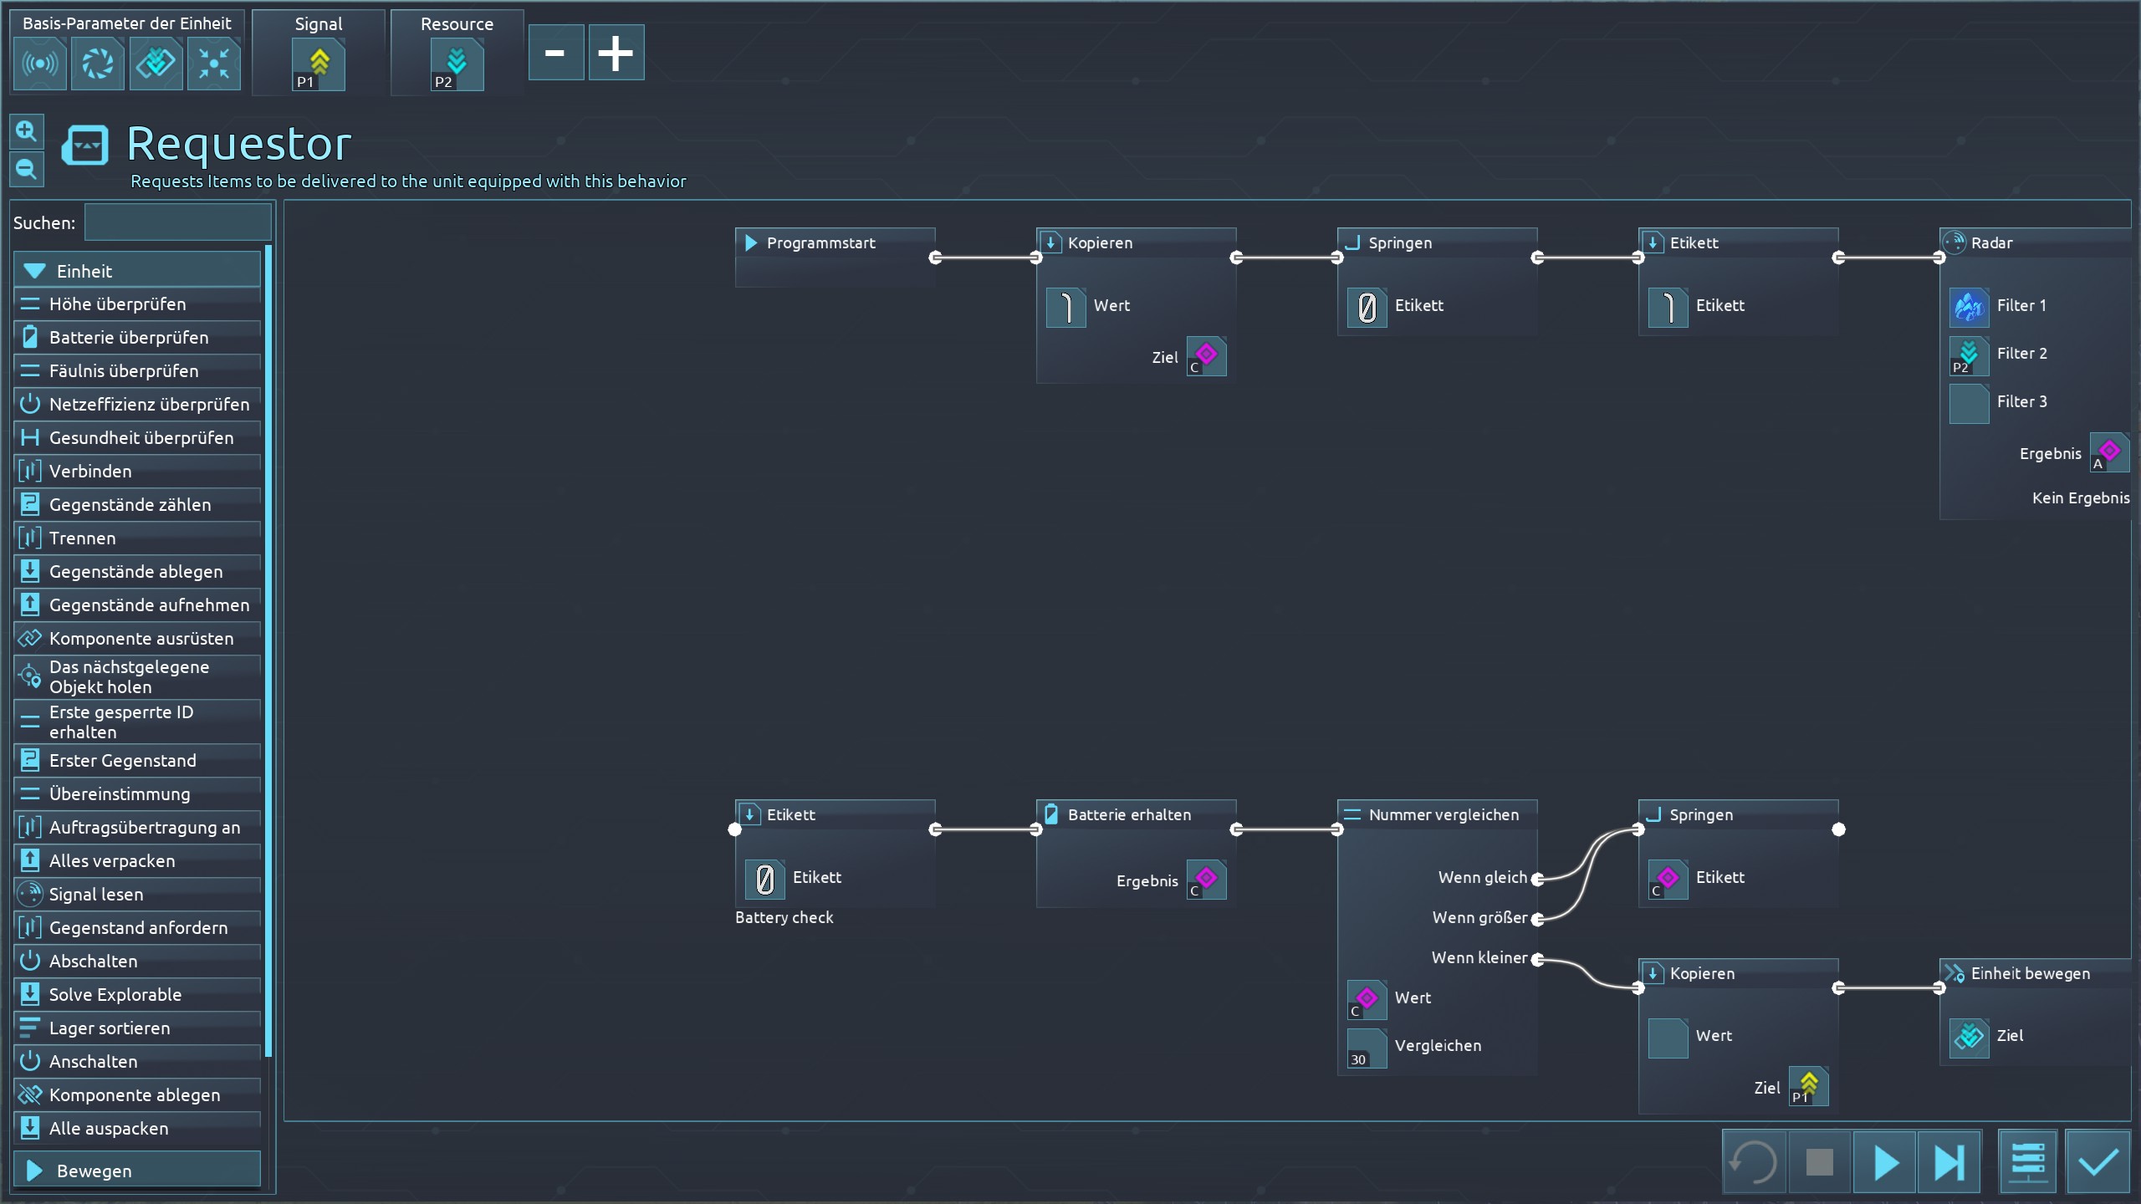The width and height of the screenshot is (2141, 1204).
Task: Click the value 30 Vergleichen slot
Action: [x=1367, y=1048]
